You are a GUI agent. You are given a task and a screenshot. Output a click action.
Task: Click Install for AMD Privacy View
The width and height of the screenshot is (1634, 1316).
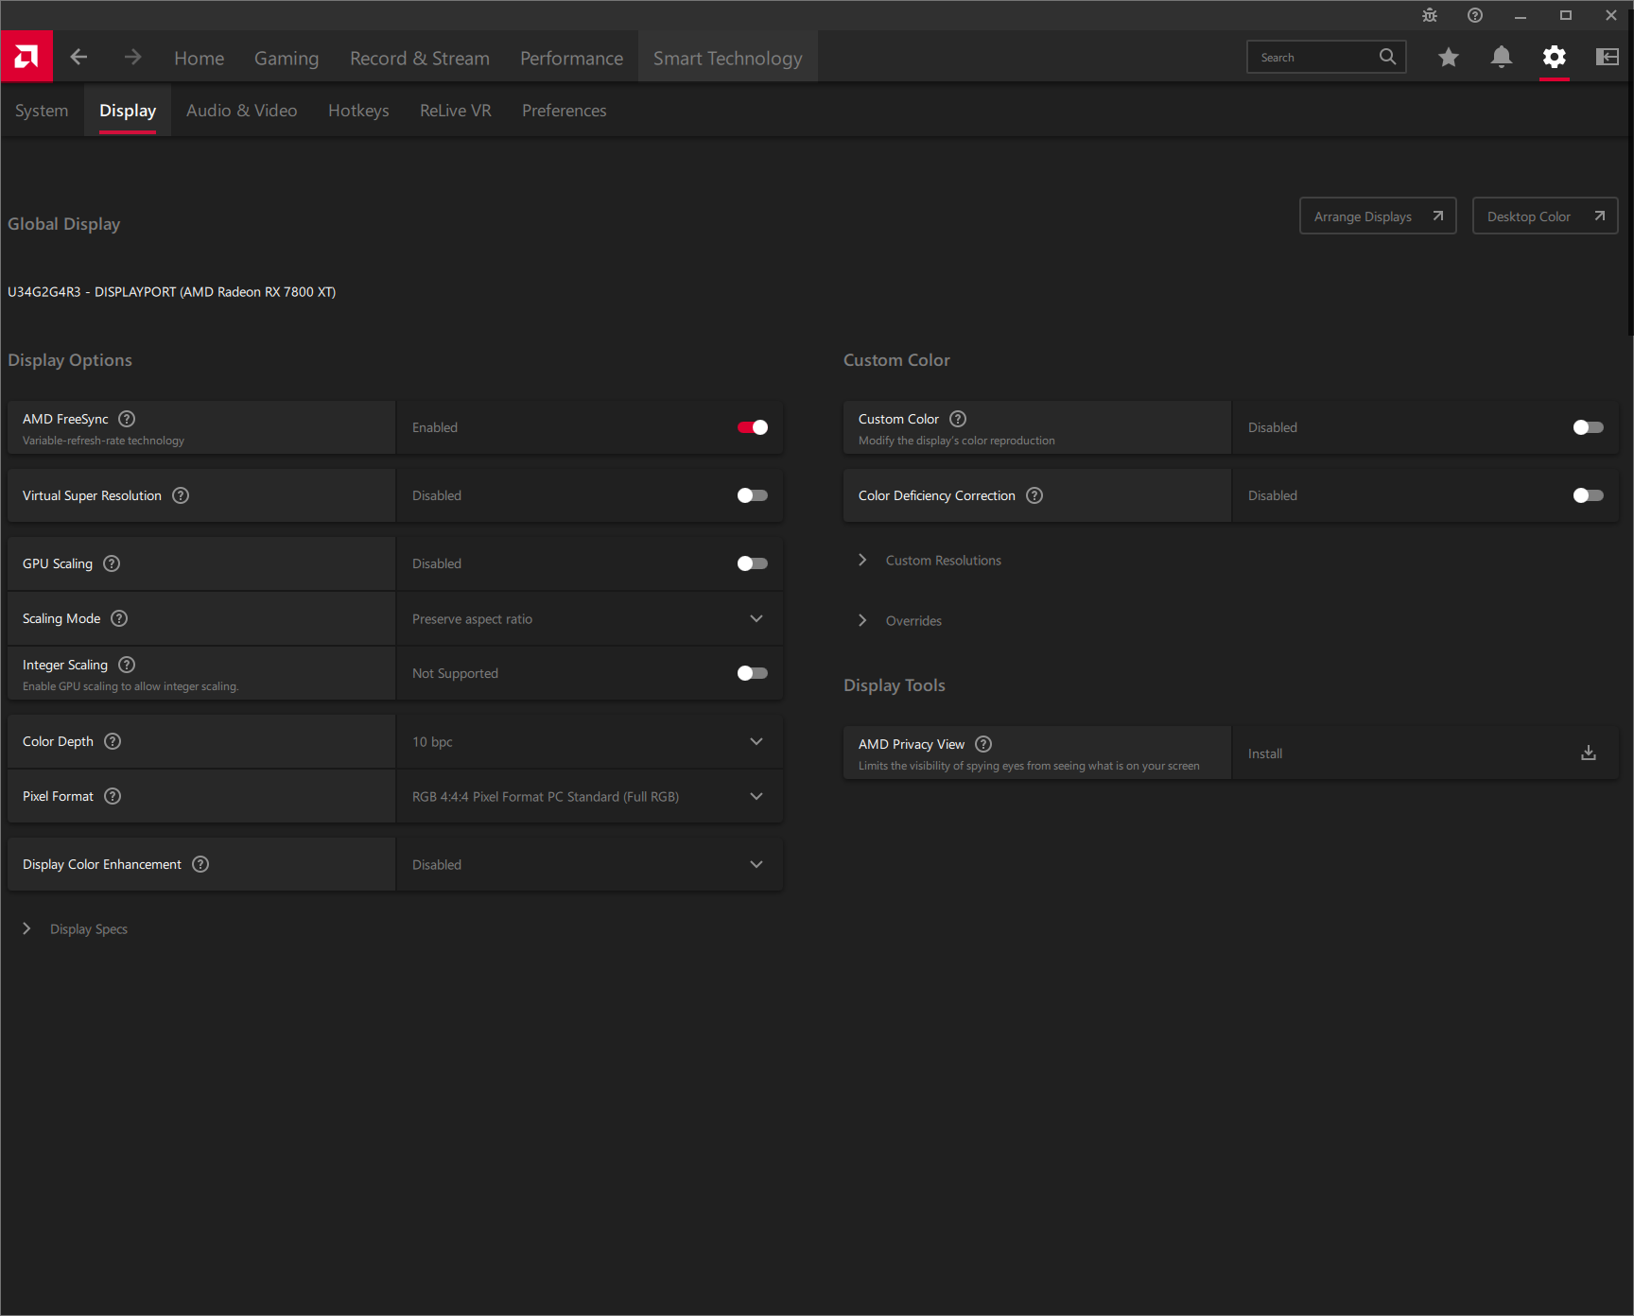pyautogui.click(x=1265, y=753)
